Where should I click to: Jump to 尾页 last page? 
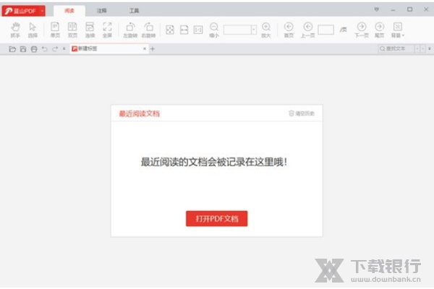pos(380,30)
